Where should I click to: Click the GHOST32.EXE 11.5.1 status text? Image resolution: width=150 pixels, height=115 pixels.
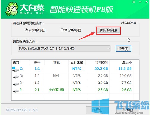[22, 110]
